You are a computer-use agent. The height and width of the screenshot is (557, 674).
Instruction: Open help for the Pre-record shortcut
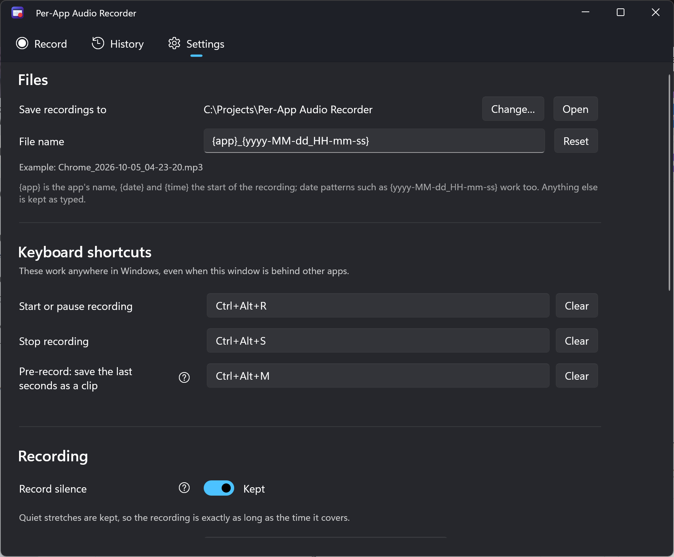(184, 377)
